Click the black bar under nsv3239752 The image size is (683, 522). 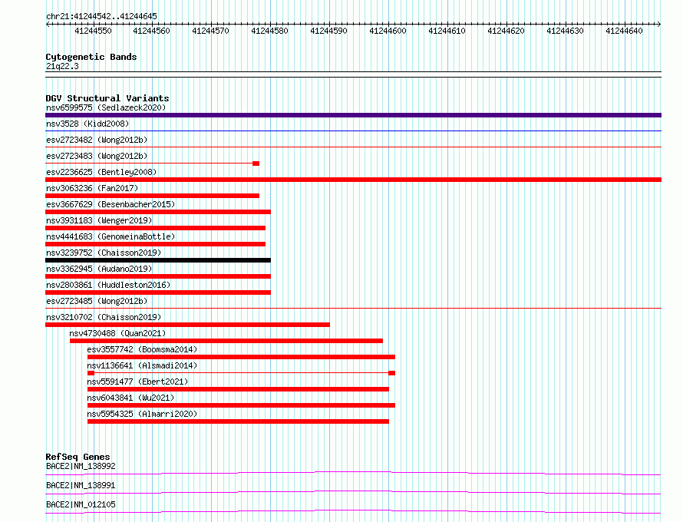(x=158, y=260)
